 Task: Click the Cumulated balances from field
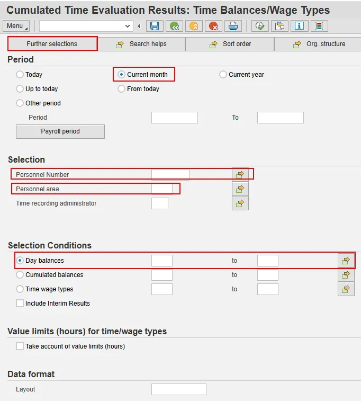pos(162,275)
